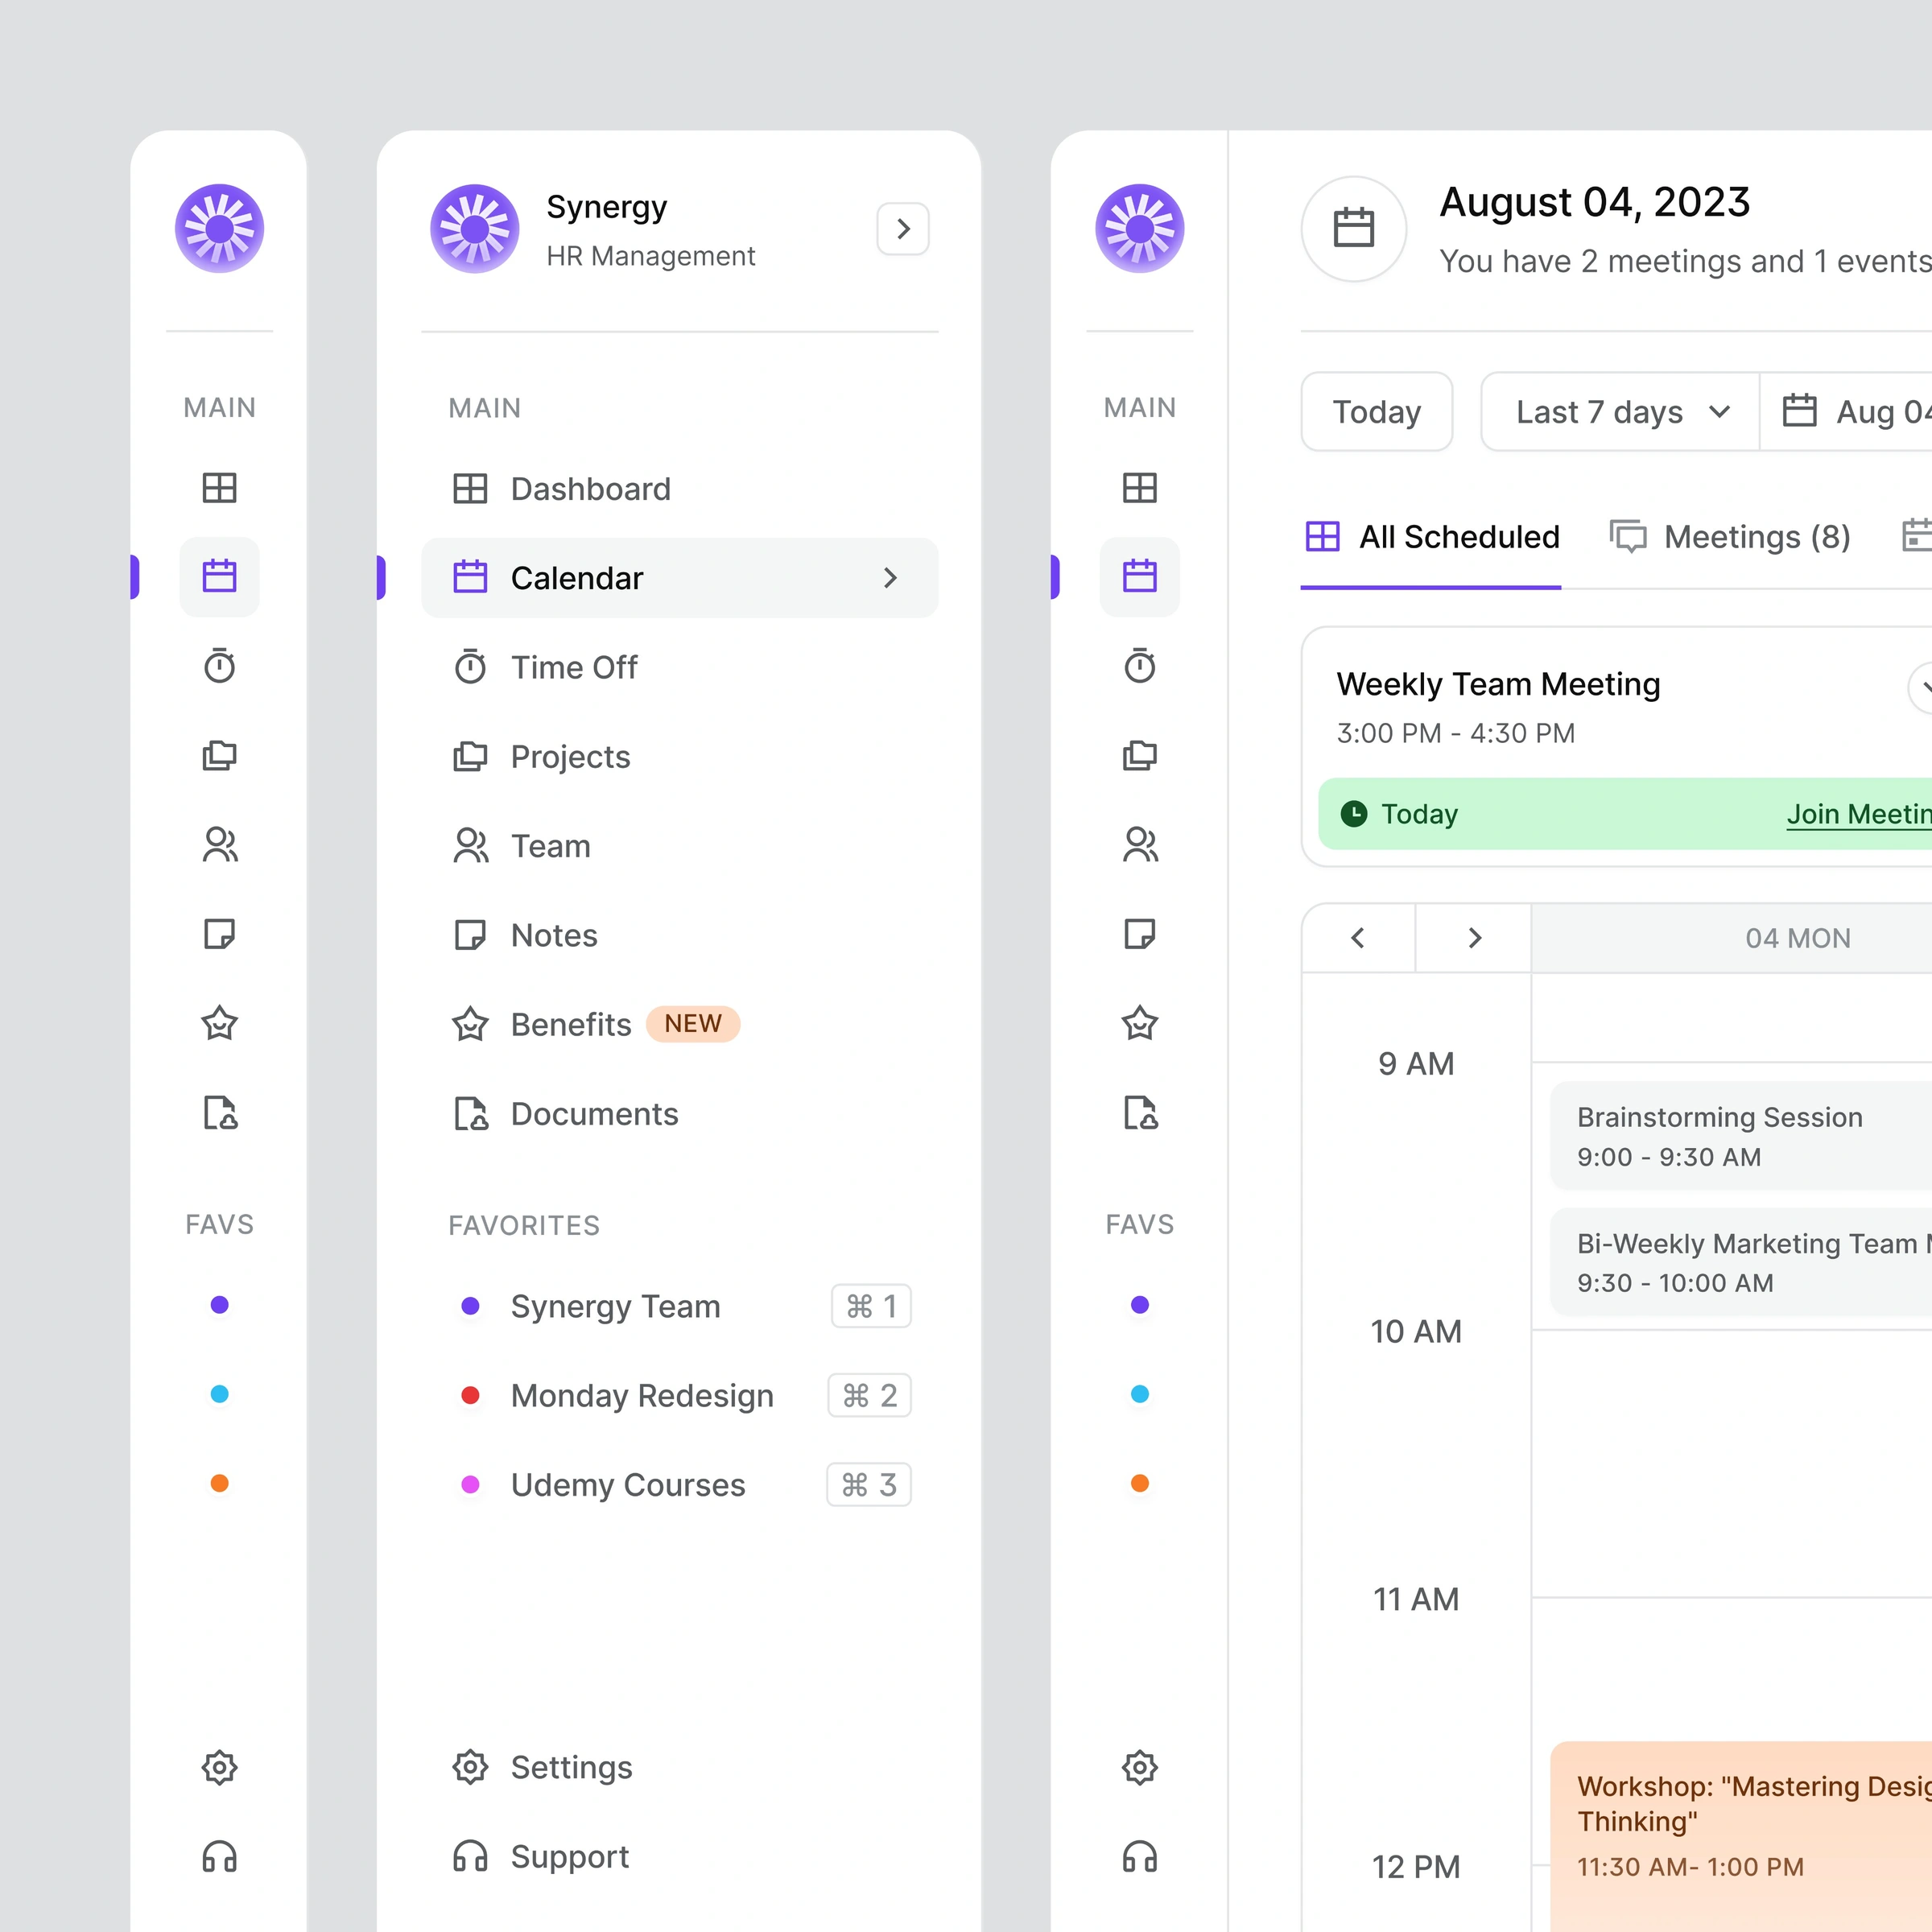Open Documents file icon in calendar view's sidebar
The width and height of the screenshot is (1932, 1932).
(x=1139, y=1112)
